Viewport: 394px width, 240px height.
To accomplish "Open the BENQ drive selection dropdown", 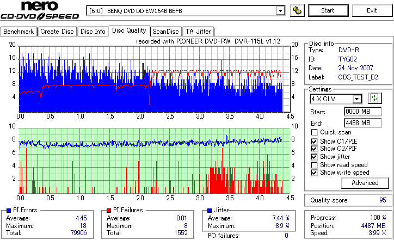I will (x=280, y=11).
